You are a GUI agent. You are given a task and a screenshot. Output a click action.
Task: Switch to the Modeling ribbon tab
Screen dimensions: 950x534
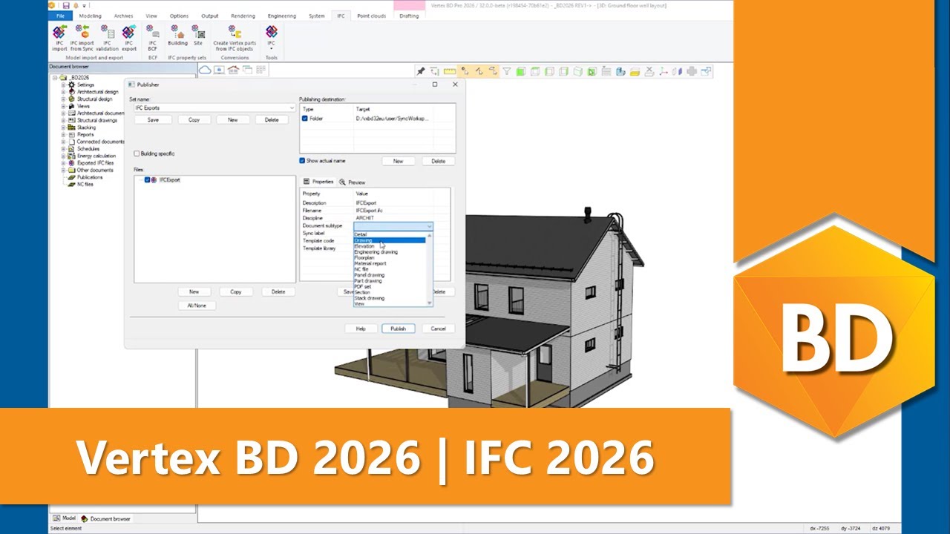90,16
